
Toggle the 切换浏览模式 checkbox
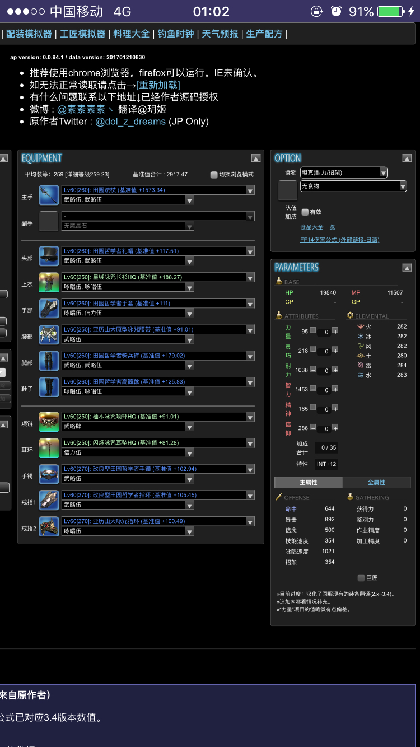pos(214,175)
